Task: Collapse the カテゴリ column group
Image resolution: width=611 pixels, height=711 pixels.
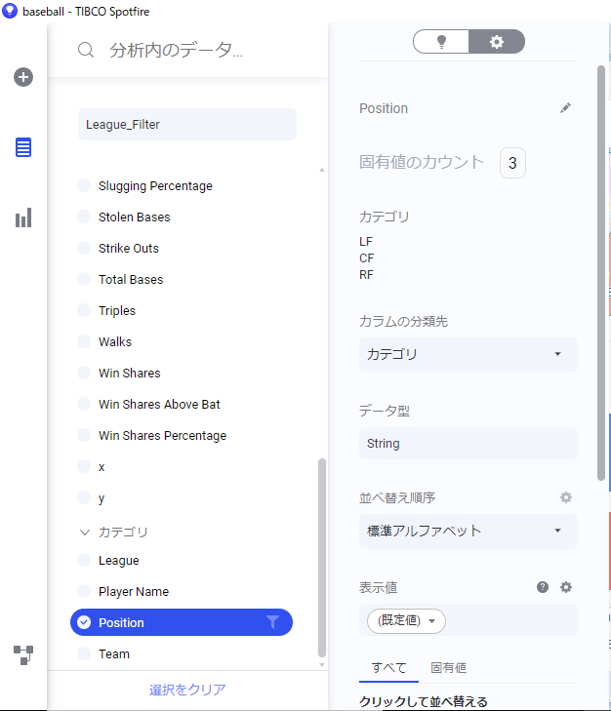Action: (x=85, y=532)
